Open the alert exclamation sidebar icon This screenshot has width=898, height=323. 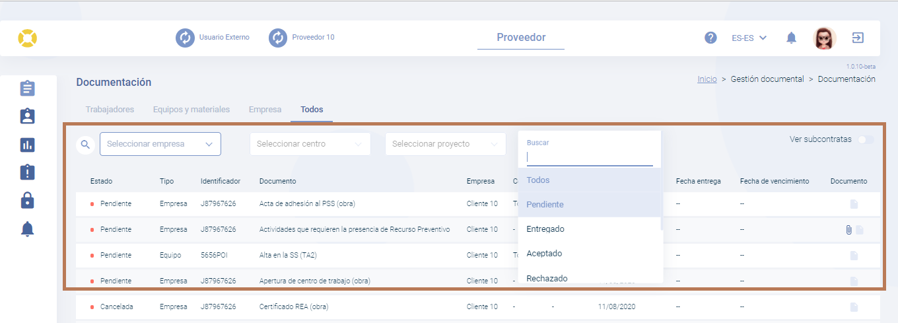[x=27, y=172]
